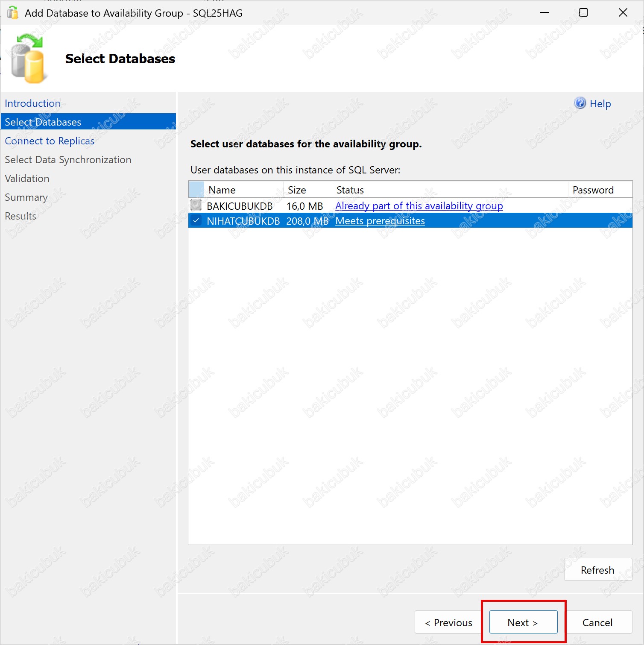Toggle the select-all header checkbox
The width and height of the screenshot is (644, 645).
point(196,190)
